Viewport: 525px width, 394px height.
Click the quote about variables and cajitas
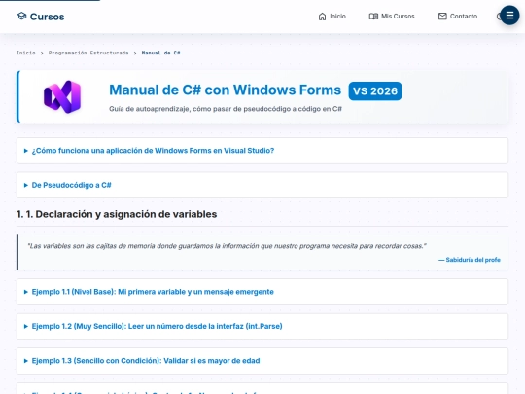coord(227,246)
